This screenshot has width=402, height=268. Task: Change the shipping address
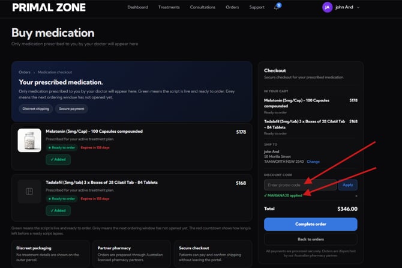313,162
